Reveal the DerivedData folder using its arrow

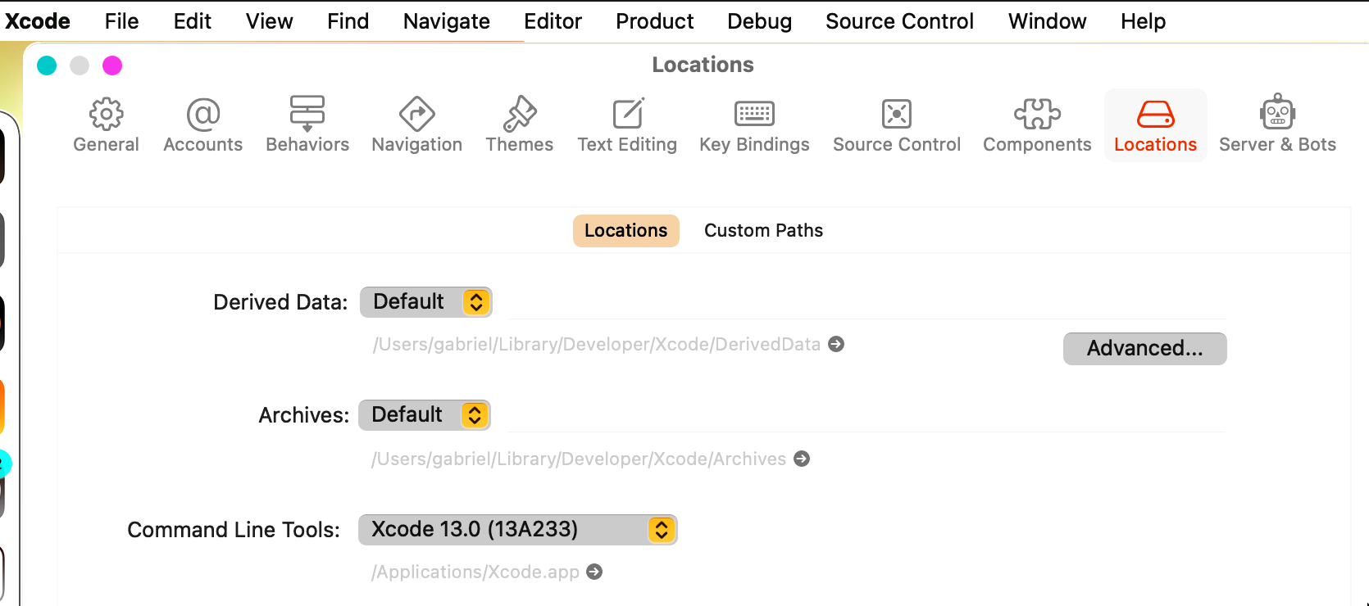point(836,344)
